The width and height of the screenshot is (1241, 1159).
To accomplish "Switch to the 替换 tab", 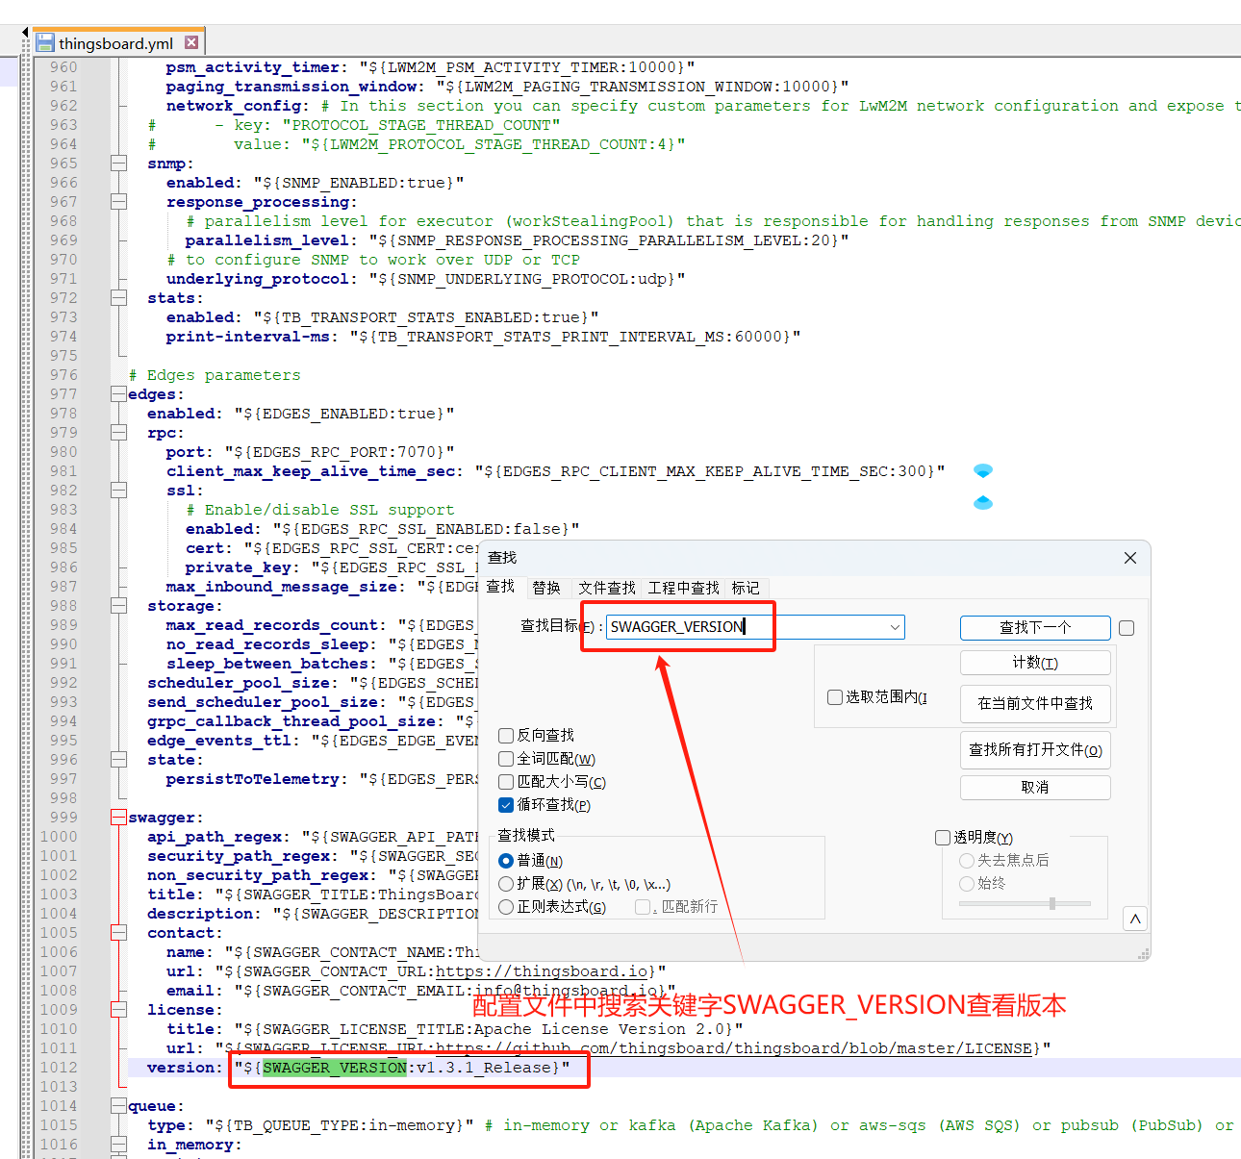I will 546,588.
